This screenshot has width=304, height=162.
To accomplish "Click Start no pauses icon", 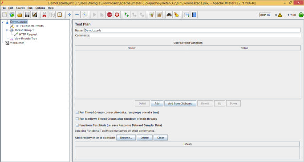I will 102,15.
